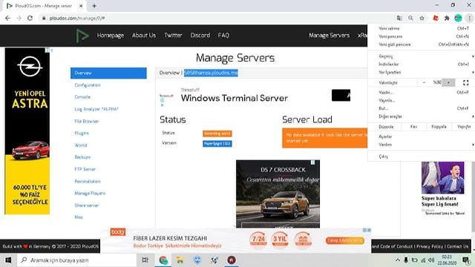475x267 pixels.
Task: Select 'Yeni sekme' in the Chrome menu
Action: 421,28
